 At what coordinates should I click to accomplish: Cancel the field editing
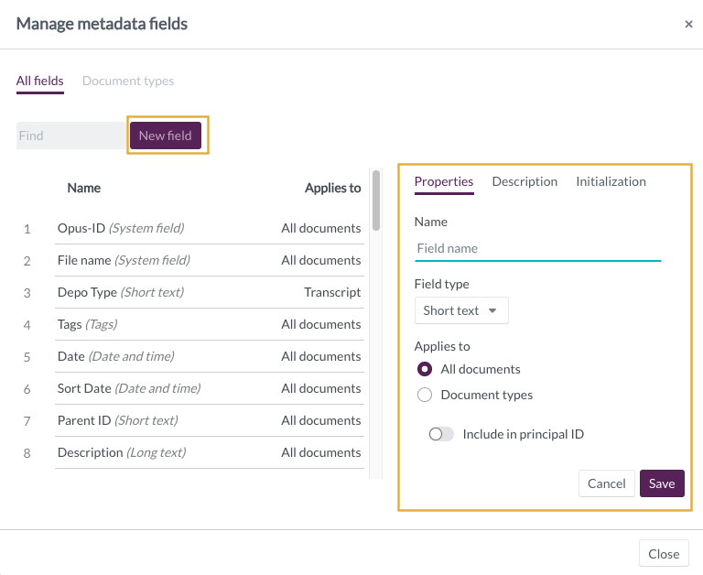pyautogui.click(x=607, y=483)
